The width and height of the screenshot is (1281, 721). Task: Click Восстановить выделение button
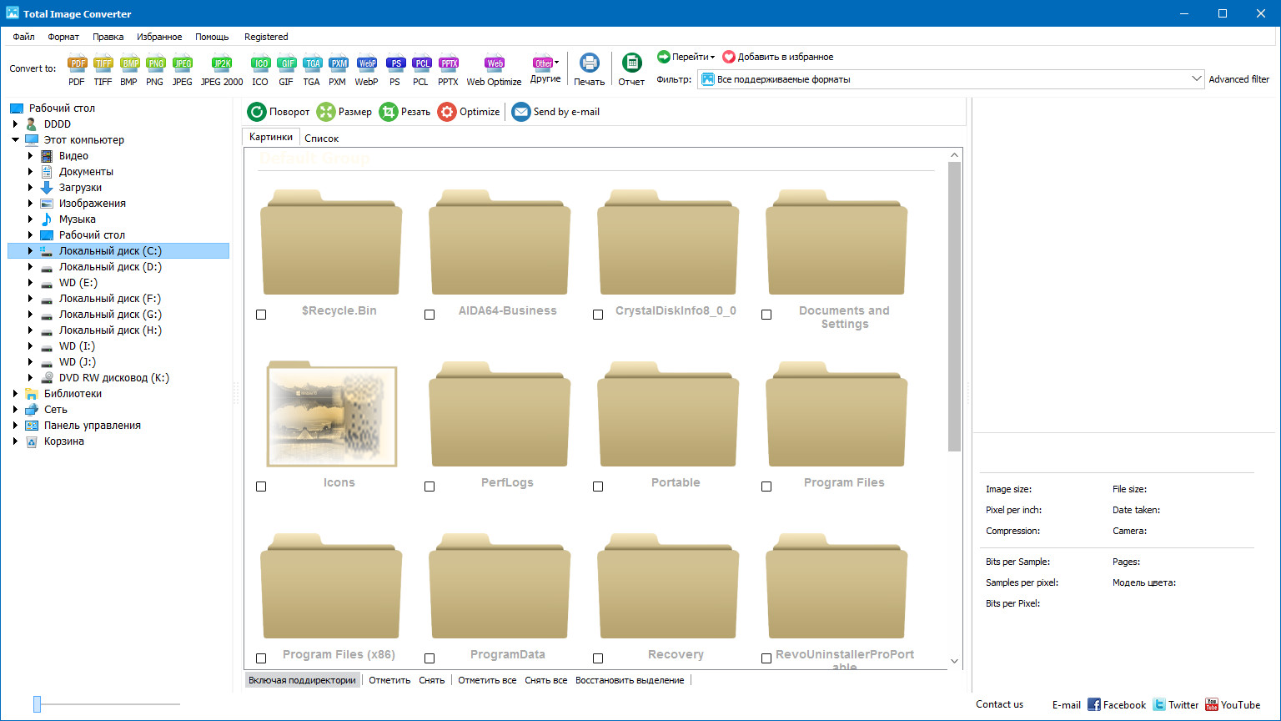(x=630, y=680)
